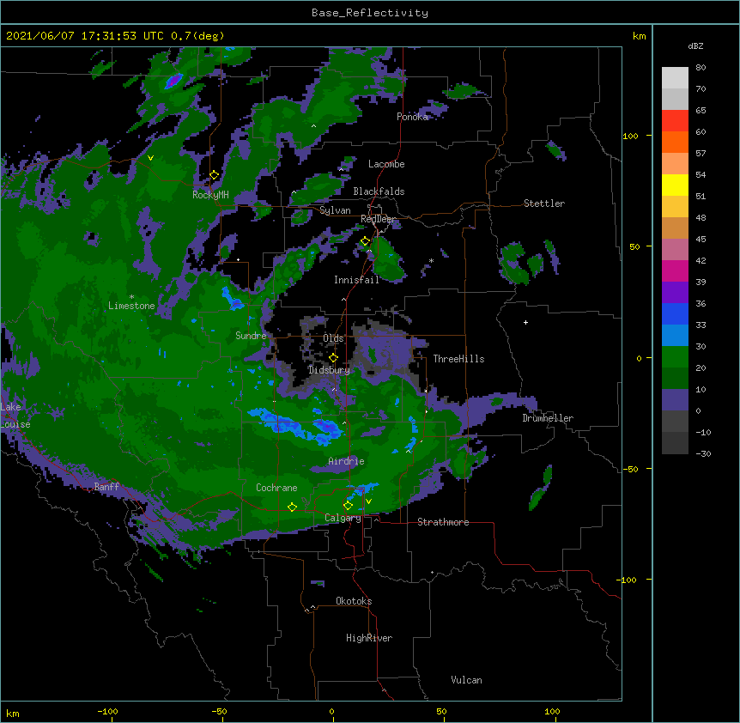Click the Didsbury town label

[329, 370]
